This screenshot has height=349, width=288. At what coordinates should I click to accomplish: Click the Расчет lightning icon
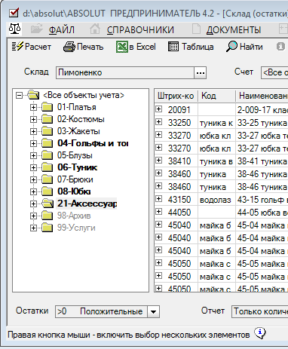point(17,47)
